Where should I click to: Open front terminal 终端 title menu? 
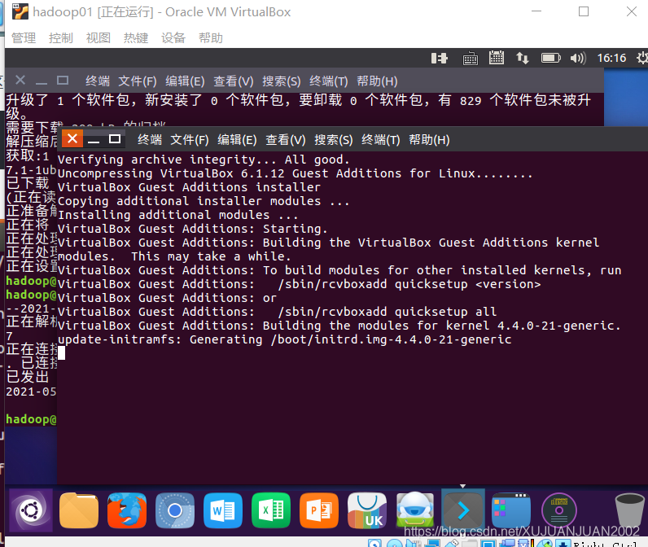pyautogui.click(x=150, y=140)
